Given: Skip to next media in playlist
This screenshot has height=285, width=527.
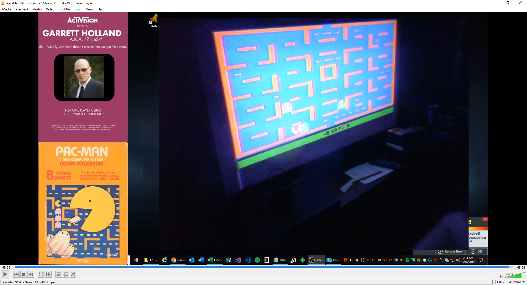Looking at the screenshot, I should [31, 274].
